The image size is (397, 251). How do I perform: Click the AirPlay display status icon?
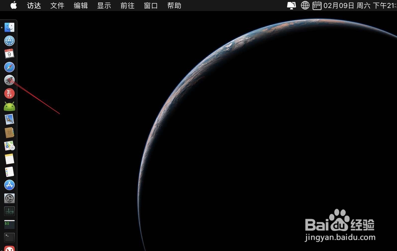click(x=291, y=6)
